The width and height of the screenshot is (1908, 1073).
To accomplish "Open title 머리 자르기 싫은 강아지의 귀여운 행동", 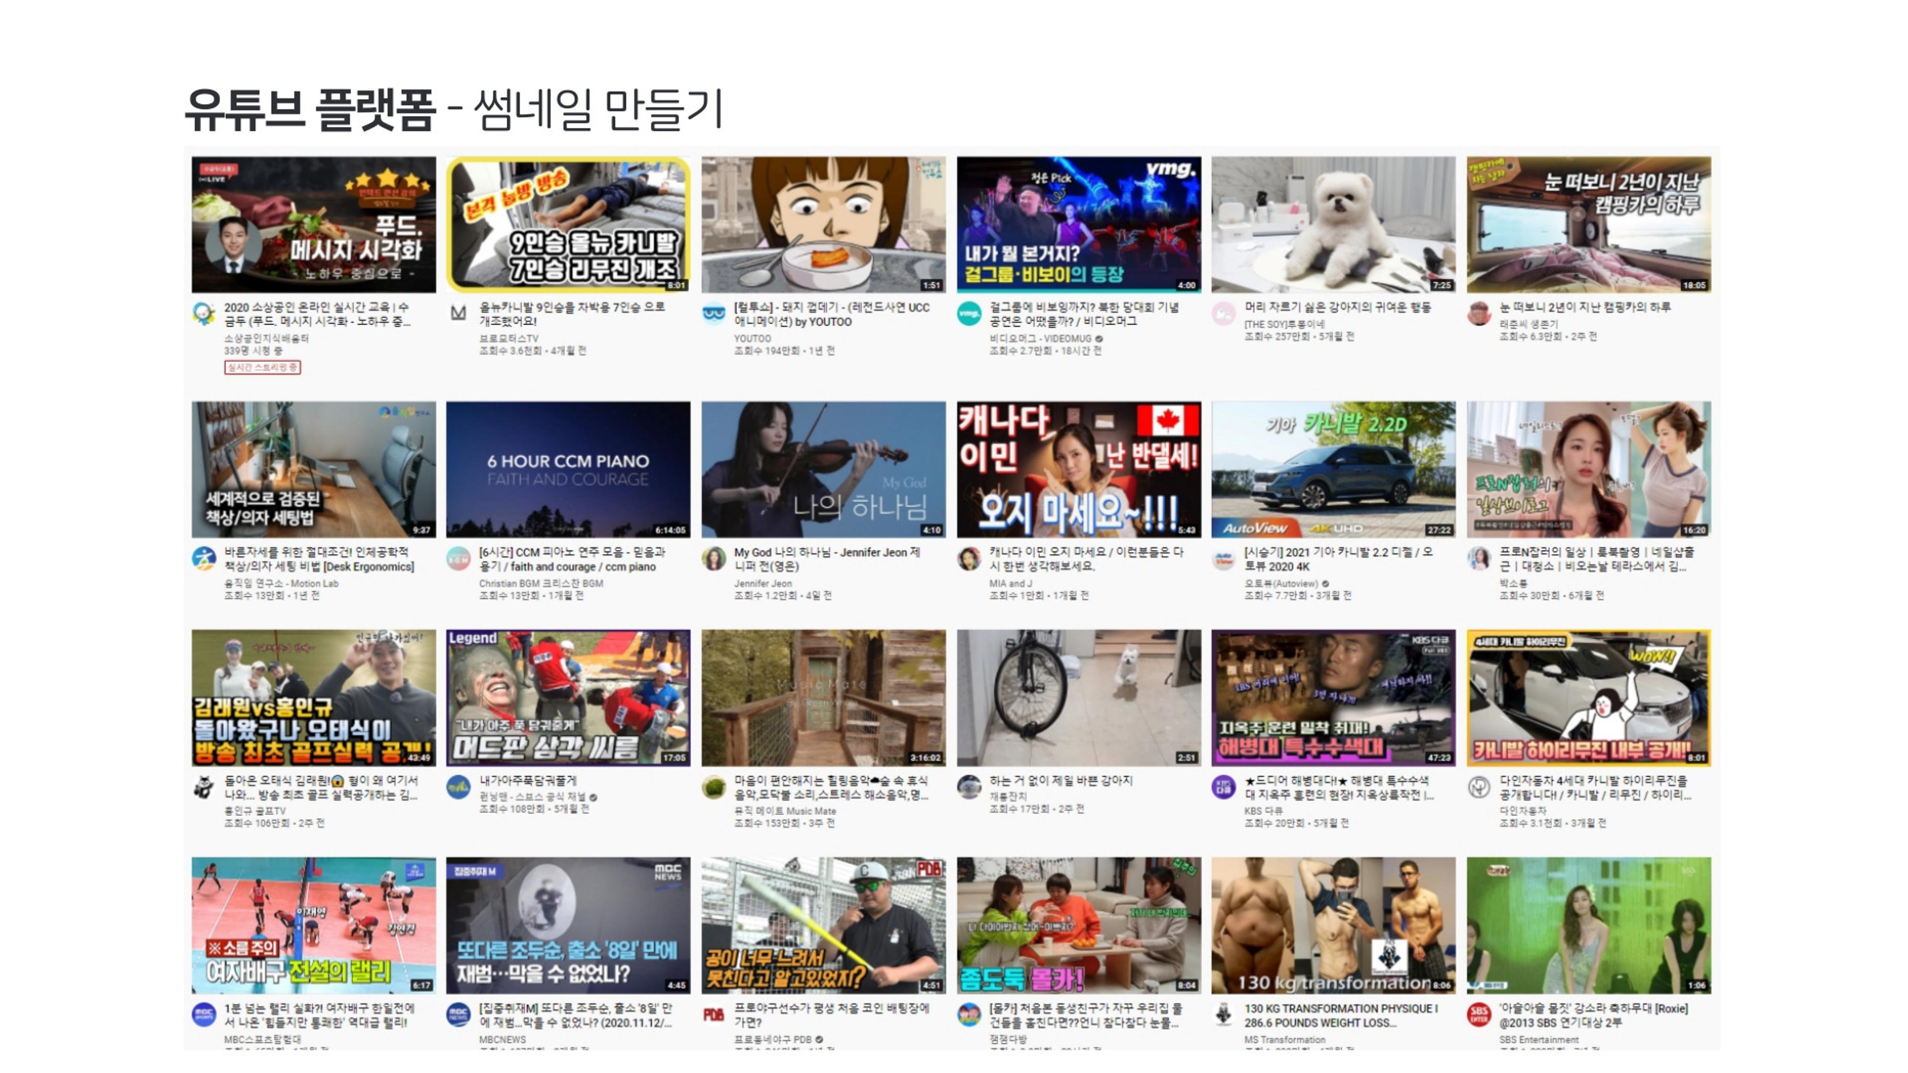I will (x=1338, y=307).
